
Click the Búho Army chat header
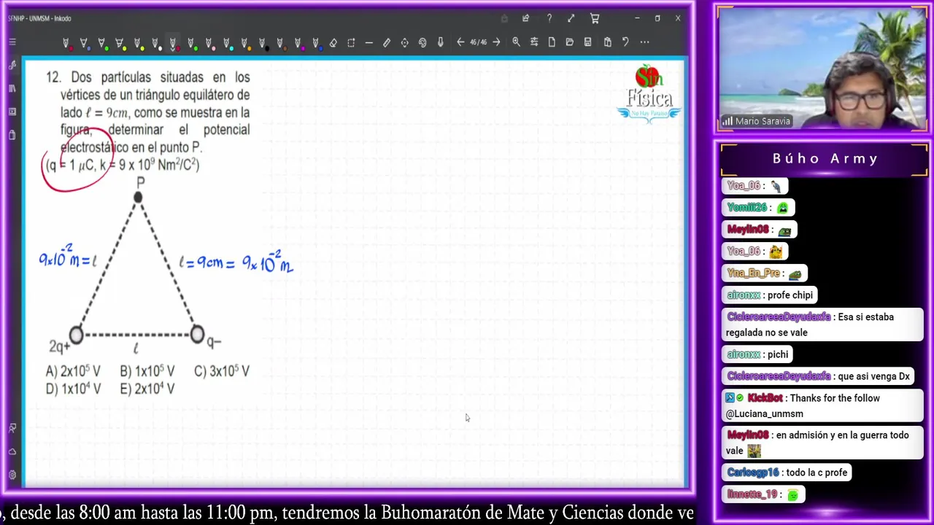(825, 158)
